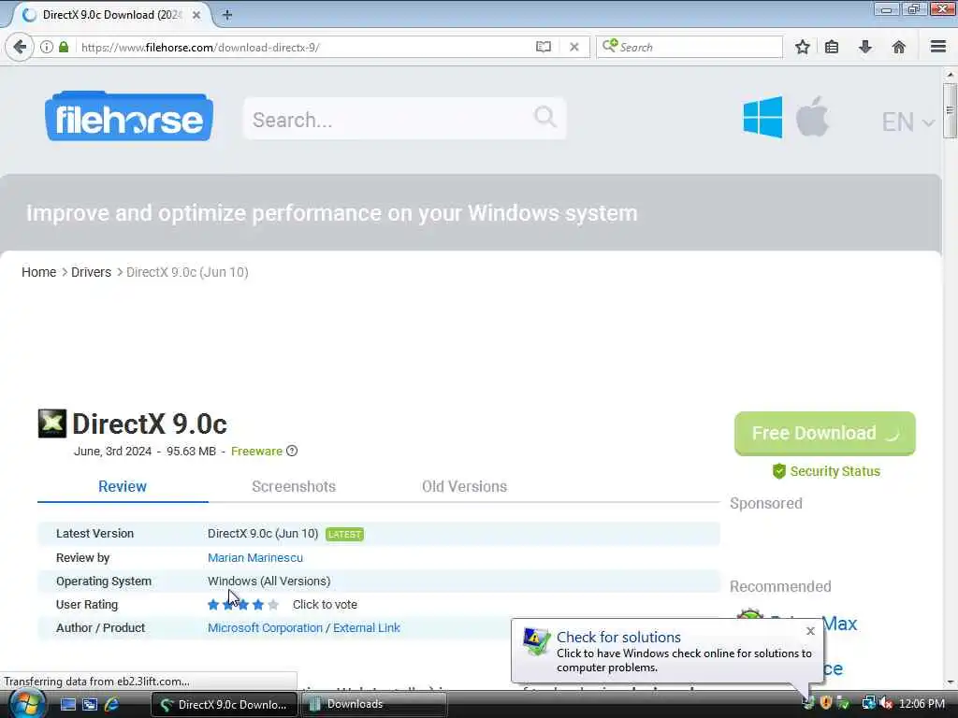Click the 'DirectX 9.0c (Jun 10)' version text

coord(263,534)
